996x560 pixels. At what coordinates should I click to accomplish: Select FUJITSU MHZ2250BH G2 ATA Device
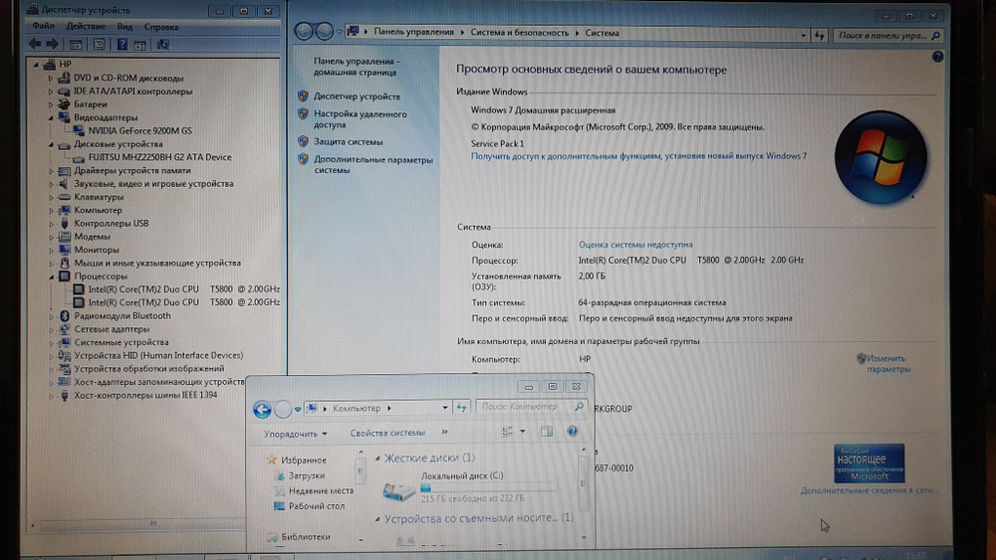coord(159,157)
